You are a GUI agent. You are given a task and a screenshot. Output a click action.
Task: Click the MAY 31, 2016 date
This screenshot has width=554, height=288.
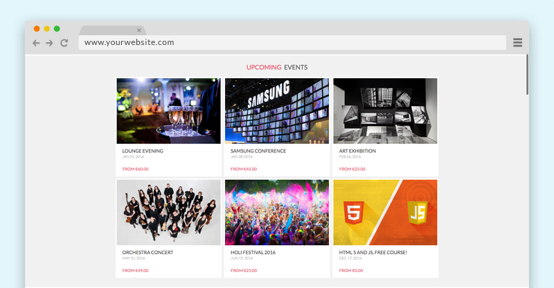tap(134, 258)
